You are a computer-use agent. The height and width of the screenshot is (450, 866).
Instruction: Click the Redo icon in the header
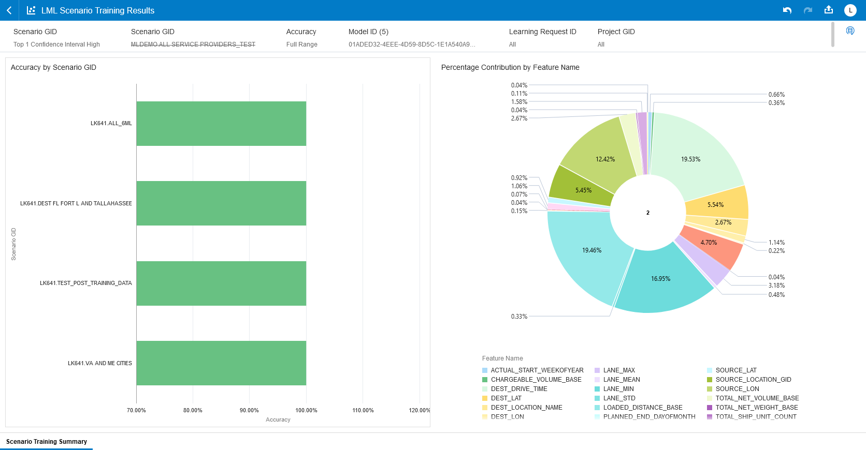(808, 10)
